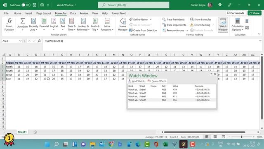
Task: Open Calculation Options
Action: point(237,24)
